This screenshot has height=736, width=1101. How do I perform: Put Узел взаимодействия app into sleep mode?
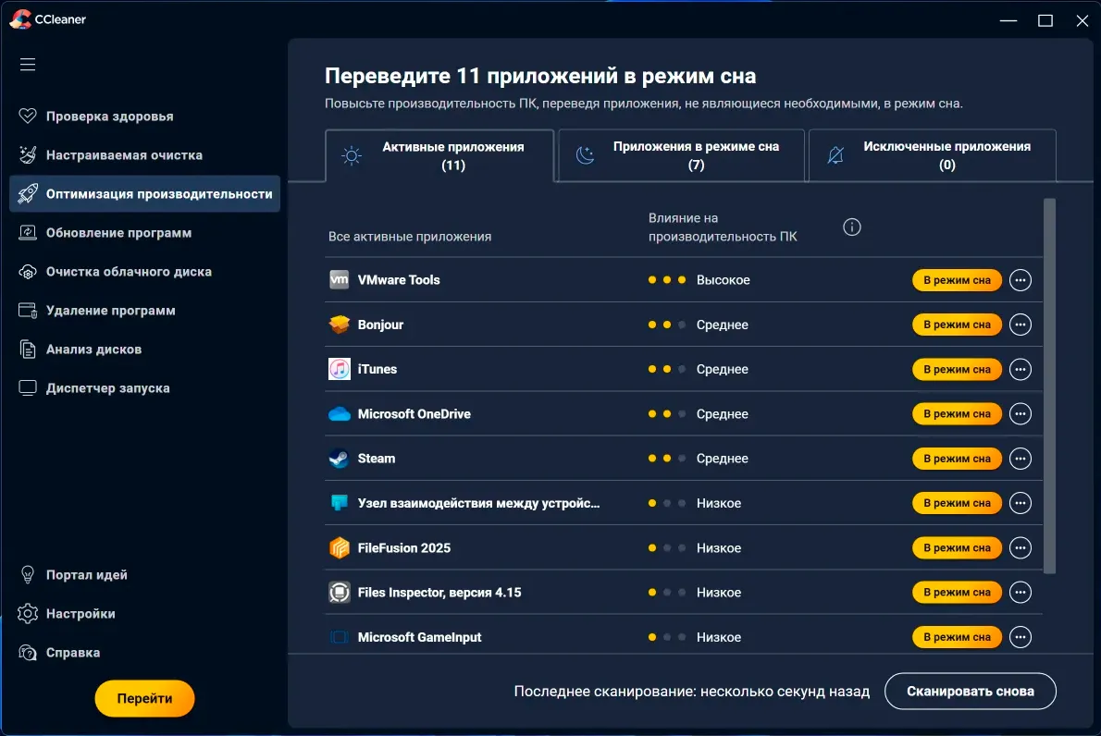pos(957,503)
